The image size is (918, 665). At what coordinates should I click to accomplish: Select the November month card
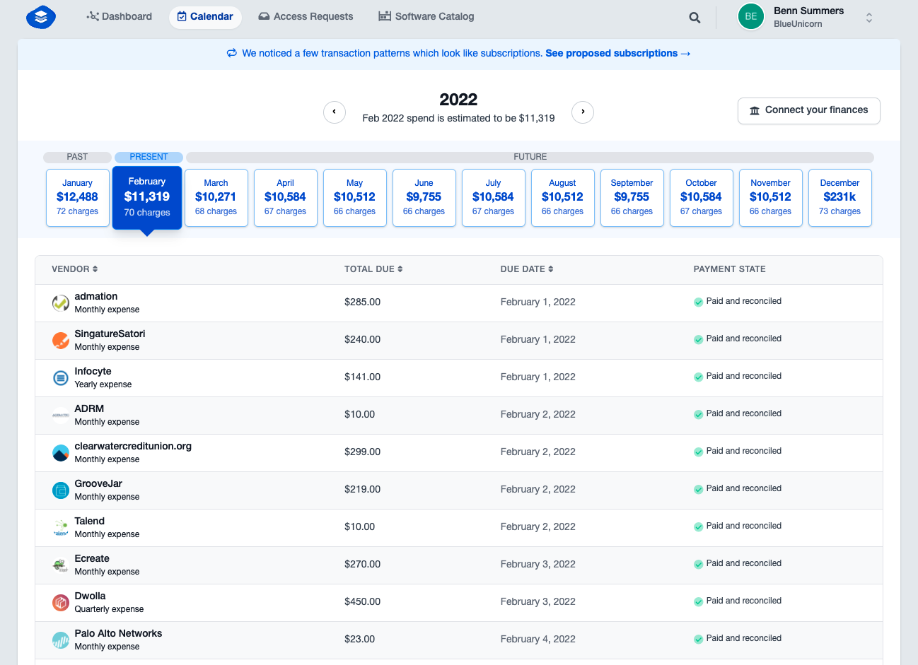tap(771, 198)
